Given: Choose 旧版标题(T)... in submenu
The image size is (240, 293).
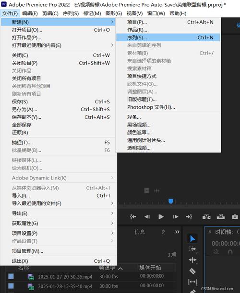Looking at the screenshot, I should [x=168, y=100].
